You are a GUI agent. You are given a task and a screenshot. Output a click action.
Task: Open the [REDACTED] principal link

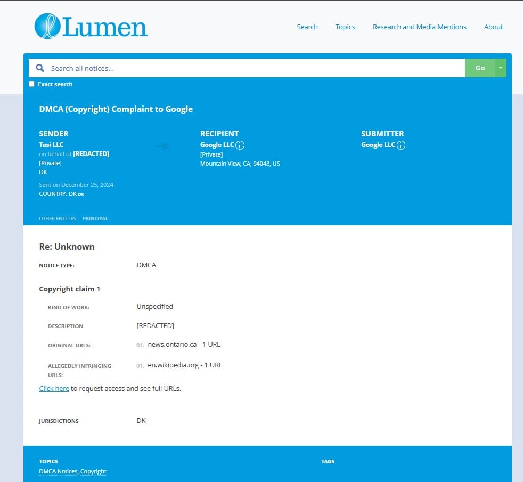(91, 154)
